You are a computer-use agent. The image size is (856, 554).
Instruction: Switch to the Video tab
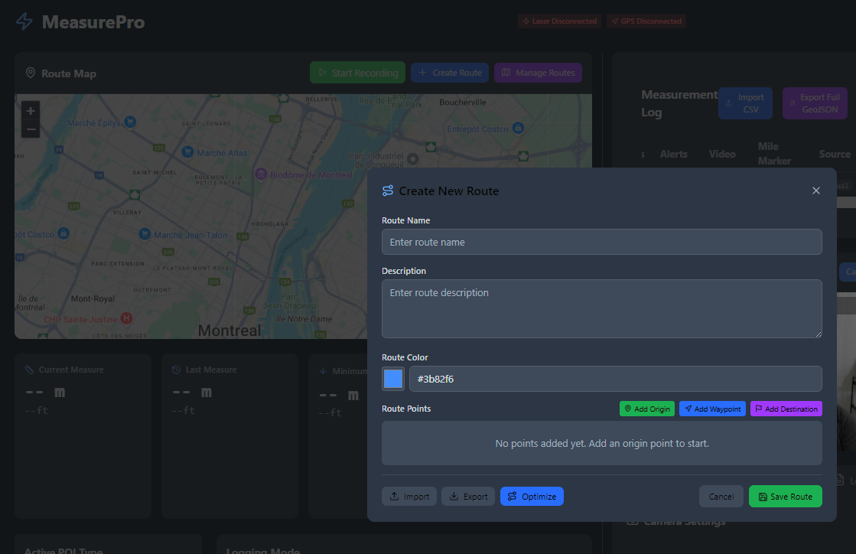(x=721, y=154)
